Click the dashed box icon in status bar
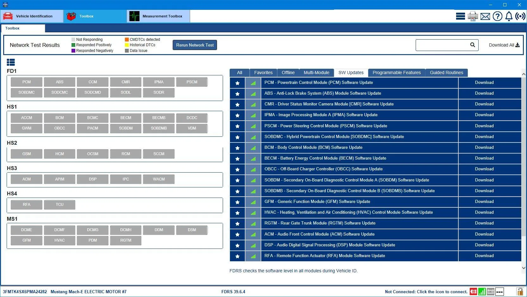This screenshot has height=297, width=527. pos(499,292)
